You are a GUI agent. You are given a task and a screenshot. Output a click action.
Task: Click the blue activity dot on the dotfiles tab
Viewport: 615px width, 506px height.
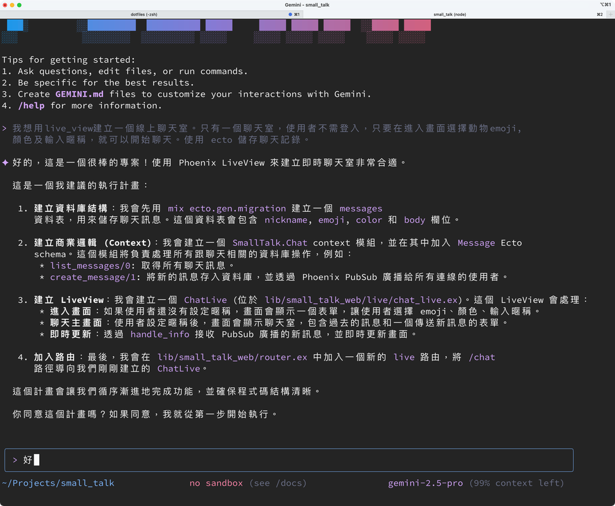pos(290,14)
